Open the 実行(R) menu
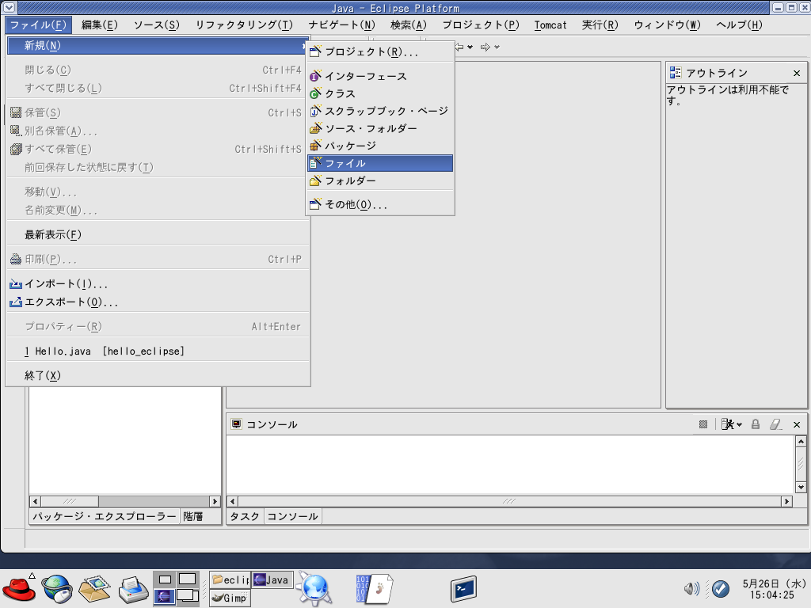 pos(600,25)
